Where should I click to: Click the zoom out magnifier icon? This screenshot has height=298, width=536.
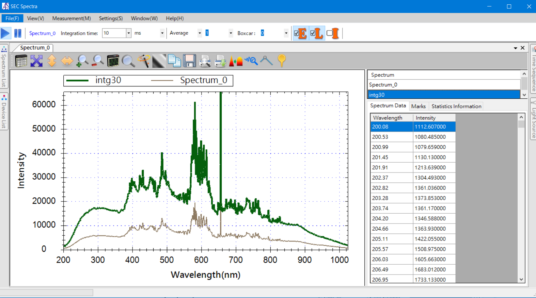coord(98,61)
